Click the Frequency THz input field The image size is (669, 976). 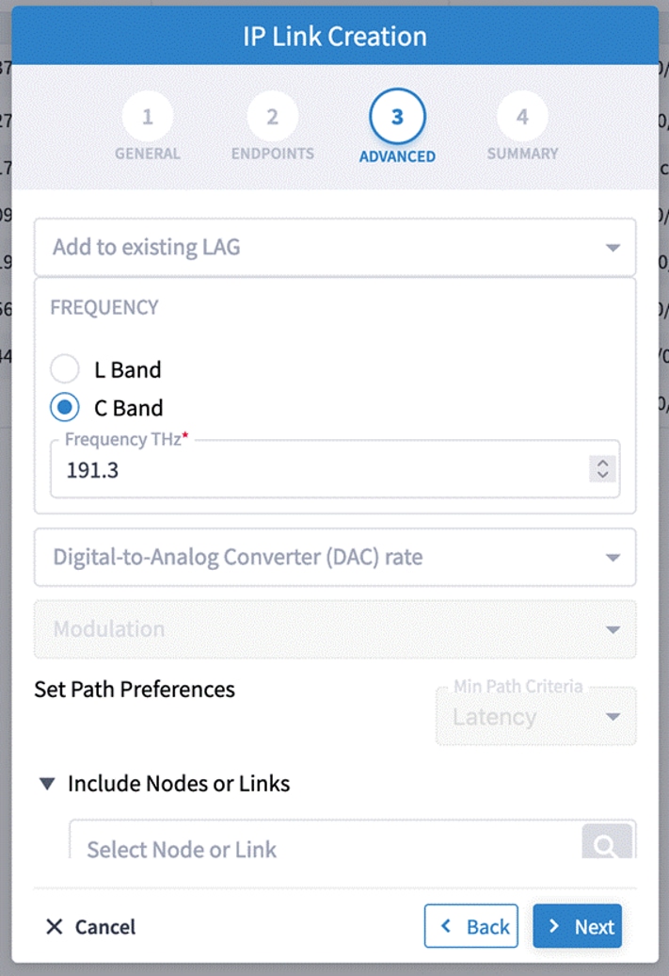tap(282, 468)
